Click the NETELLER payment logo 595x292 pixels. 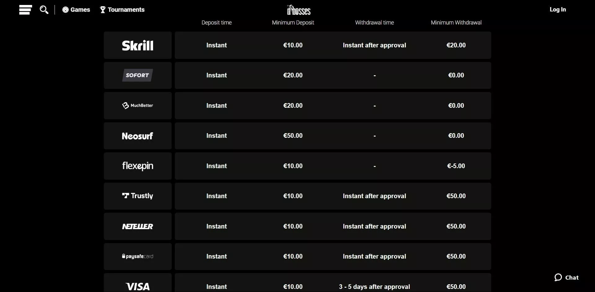138,226
